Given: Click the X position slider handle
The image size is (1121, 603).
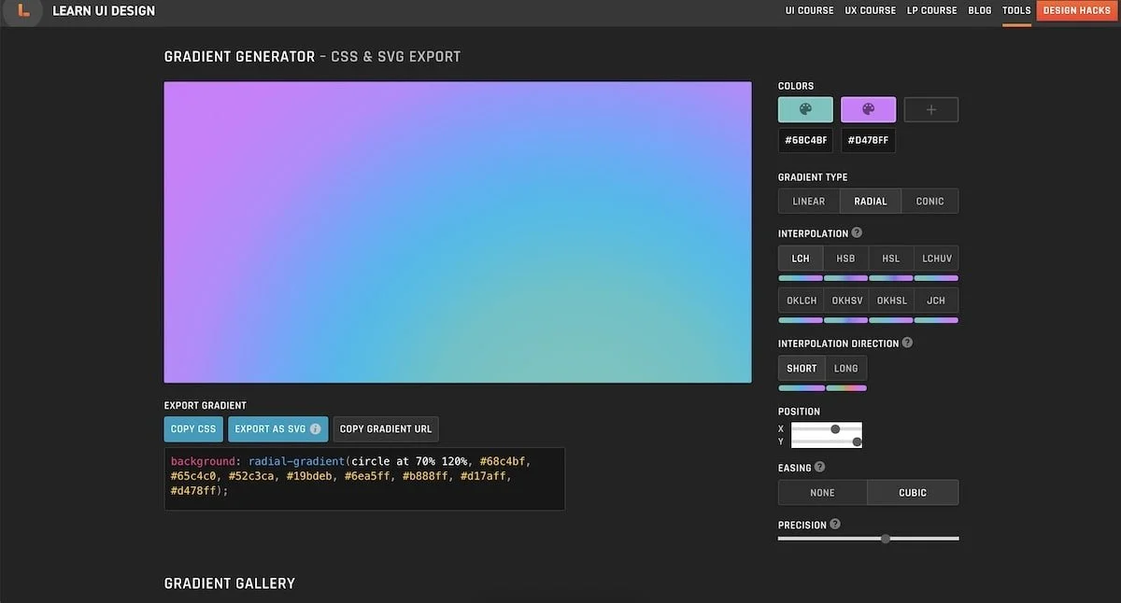Looking at the screenshot, I should (835, 429).
